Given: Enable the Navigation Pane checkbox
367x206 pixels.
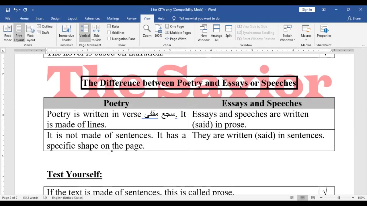Looking at the screenshot, I should coord(109,39).
